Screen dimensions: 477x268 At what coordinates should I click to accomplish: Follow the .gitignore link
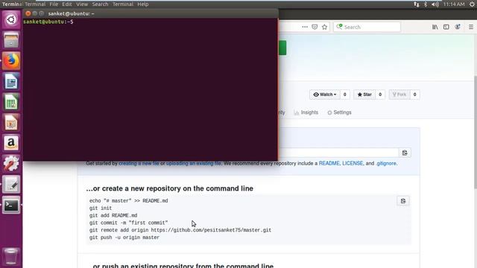point(386,164)
